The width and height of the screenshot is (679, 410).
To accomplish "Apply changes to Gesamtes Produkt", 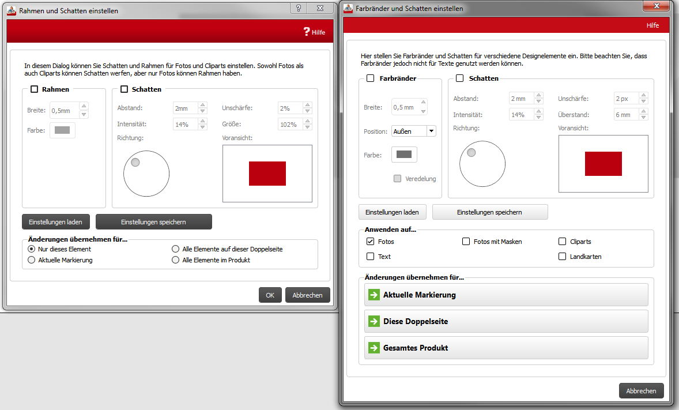I will [x=506, y=348].
